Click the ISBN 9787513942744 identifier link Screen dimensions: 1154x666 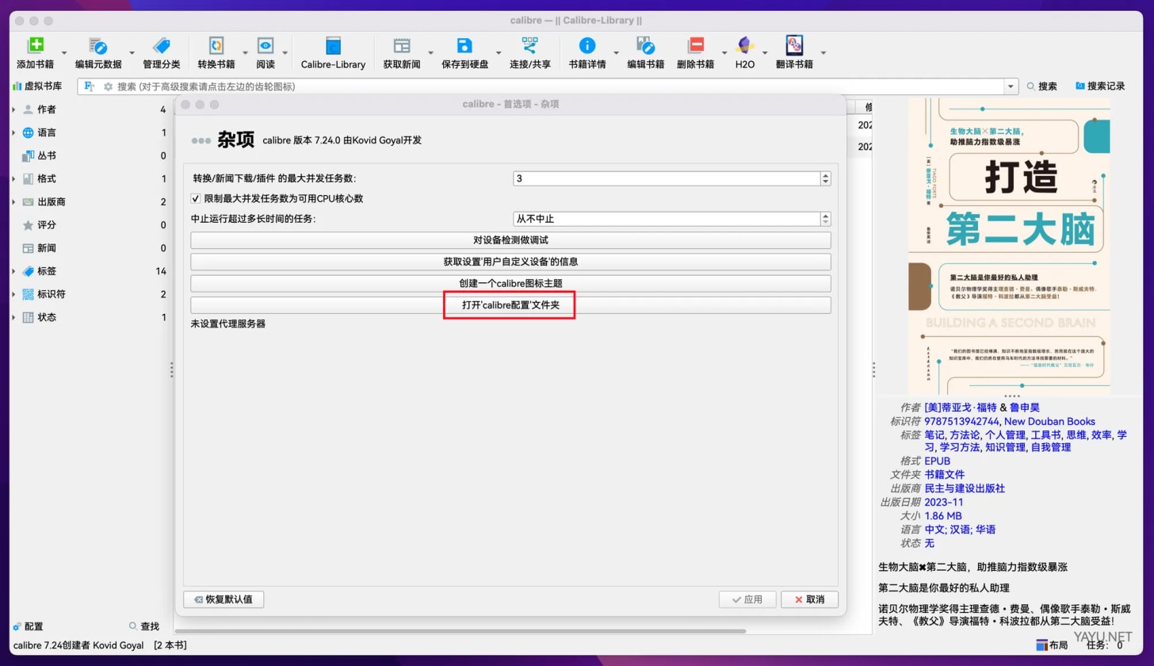(x=962, y=421)
